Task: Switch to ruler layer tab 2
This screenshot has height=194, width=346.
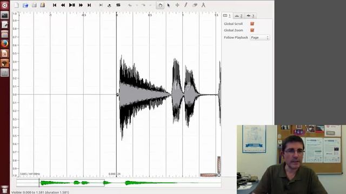Action: [x=238, y=16]
